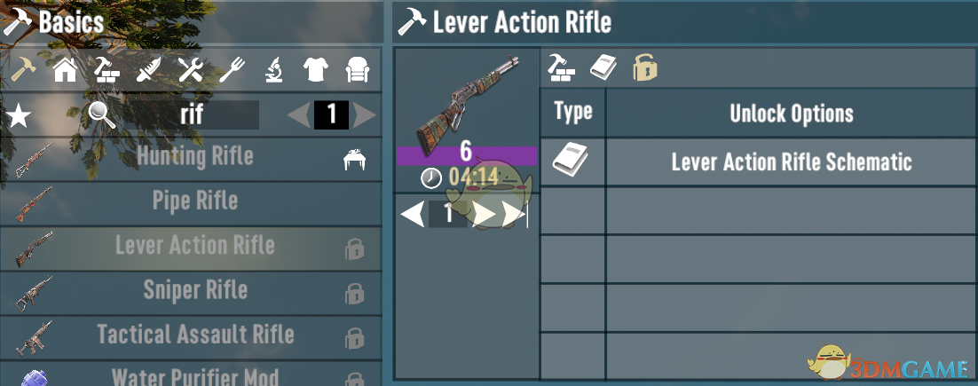Go to next recipe list page
The width and height of the screenshot is (978, 386).
(x=364, y=115)
